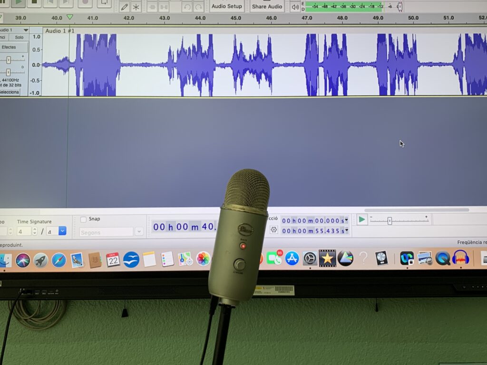Viewport: 487px width, 365px height.
Task: Click the Redo arrow in the toolbar
Action: [x=198, y=7]
